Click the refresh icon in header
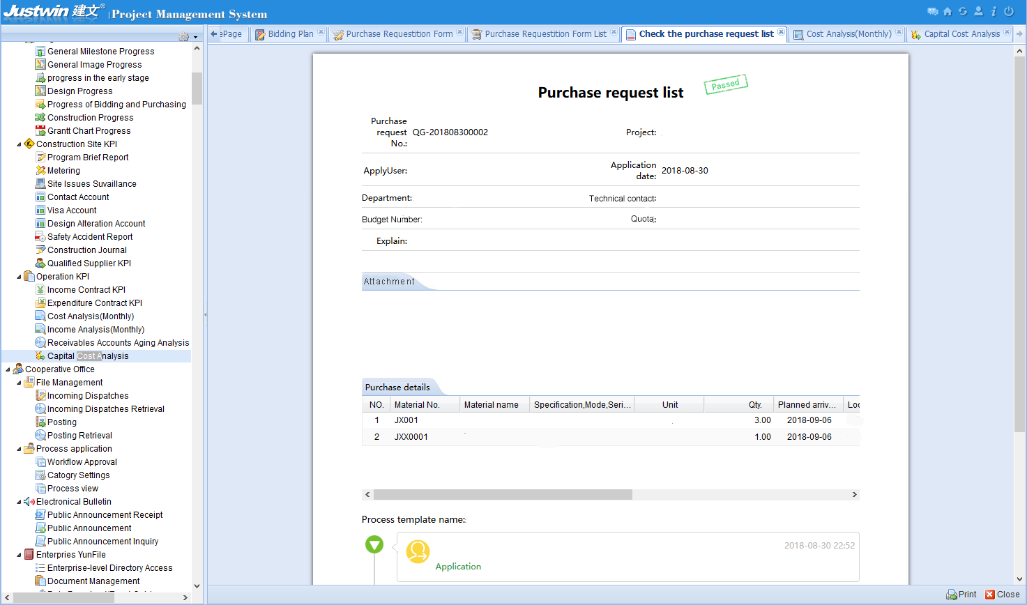Screen dimensions: 1027x605 point(962,11)
